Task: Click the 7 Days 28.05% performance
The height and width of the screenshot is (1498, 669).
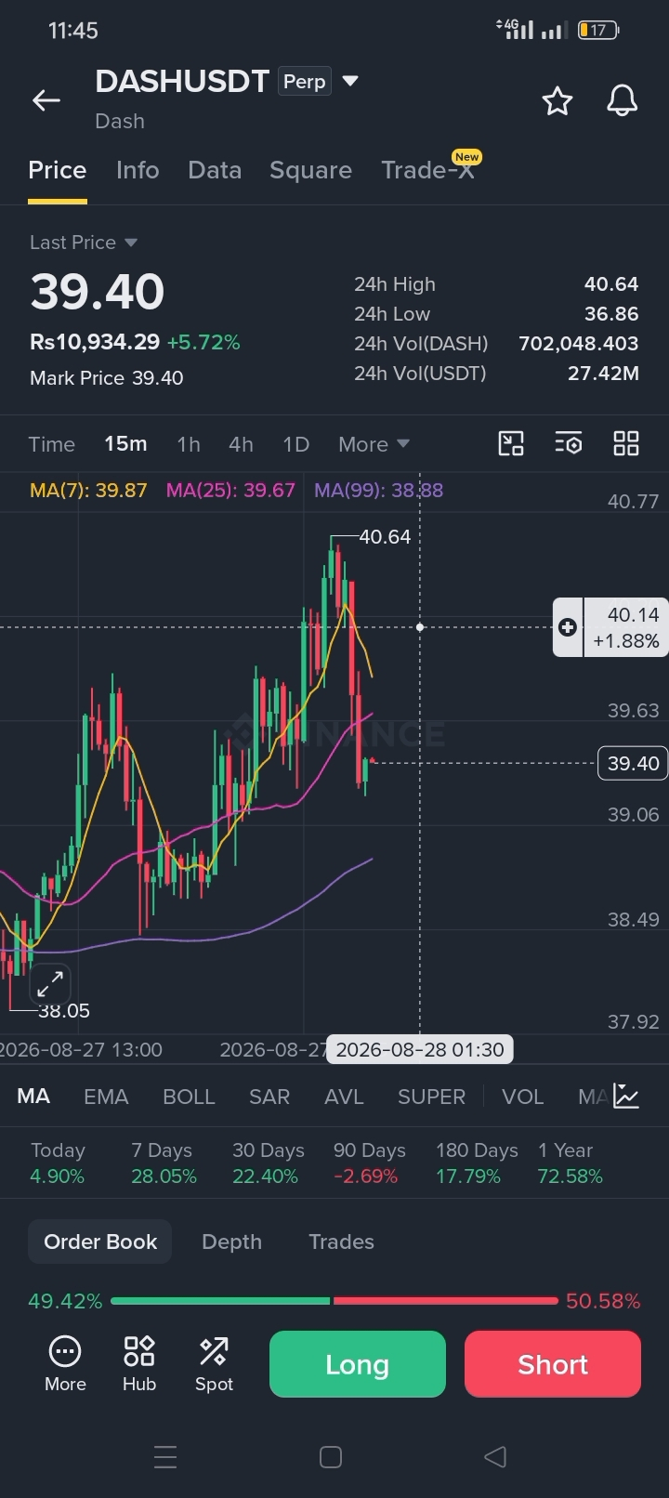Action: [164, 1163]
